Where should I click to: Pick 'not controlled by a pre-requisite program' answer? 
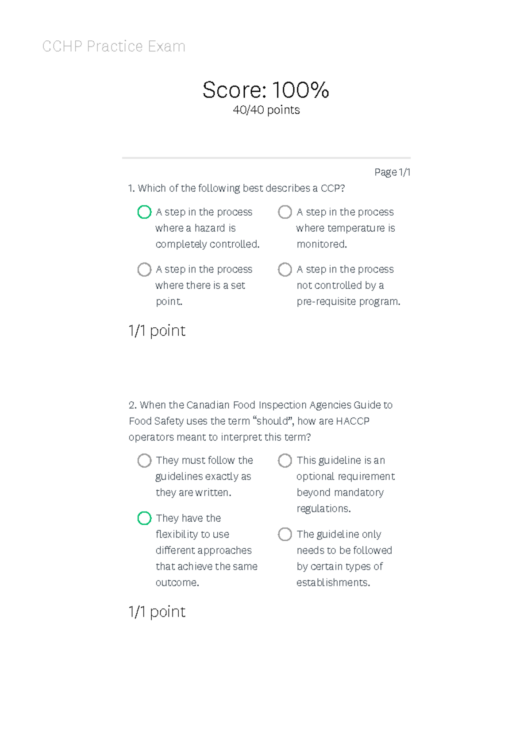pyautogui.click(x=285, y=270)
